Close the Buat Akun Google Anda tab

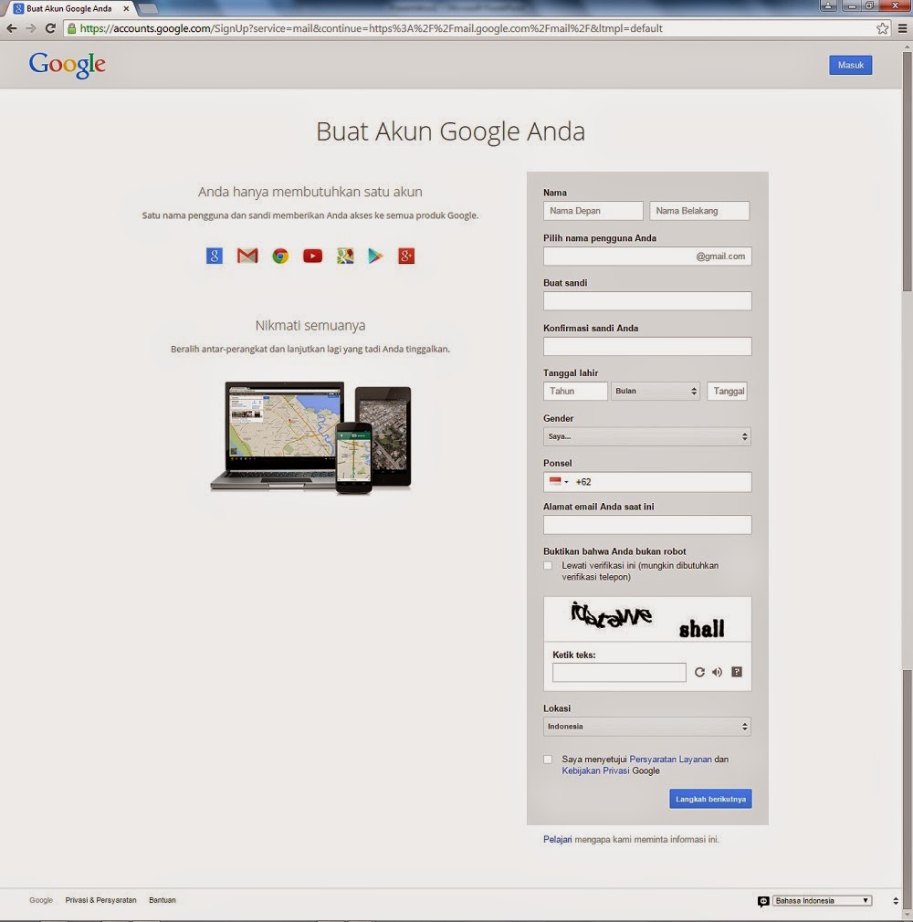click(x=126, y=9)
